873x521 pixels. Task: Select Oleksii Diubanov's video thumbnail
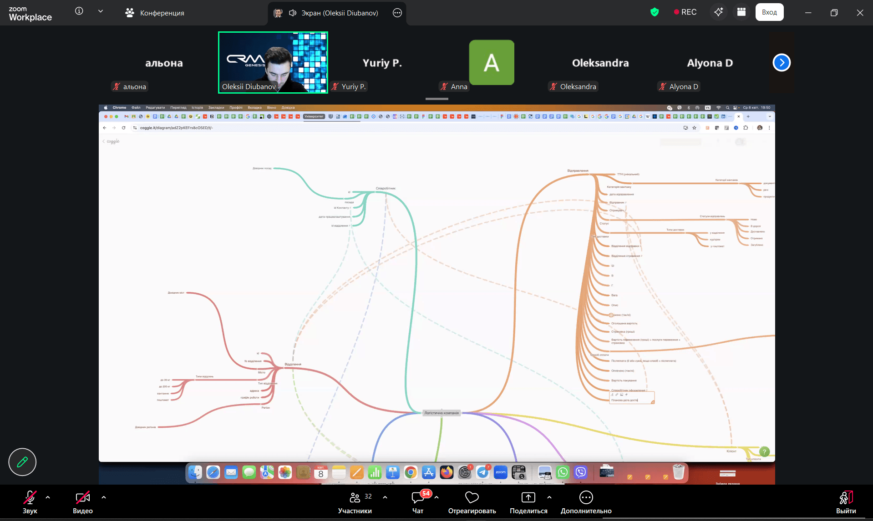click(273, 62)
